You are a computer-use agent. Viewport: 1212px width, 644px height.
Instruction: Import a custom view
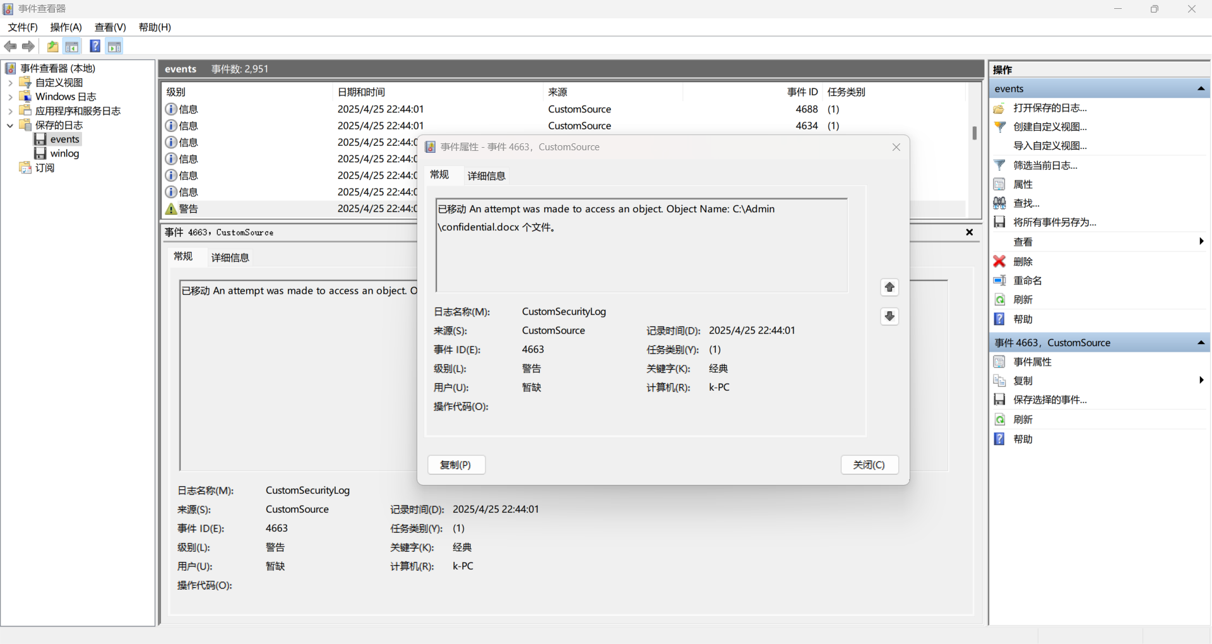tap(1050, 146)
